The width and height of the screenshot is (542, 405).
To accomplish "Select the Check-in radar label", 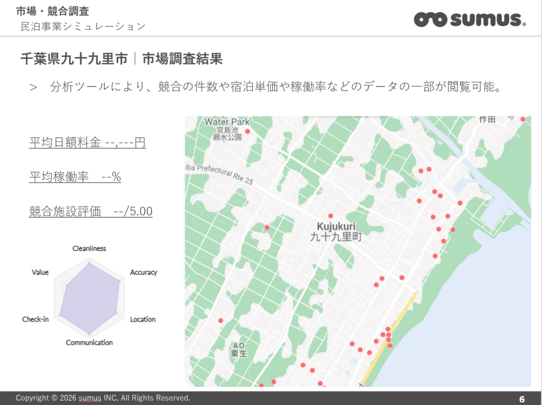I will click(x=35, y=319).
